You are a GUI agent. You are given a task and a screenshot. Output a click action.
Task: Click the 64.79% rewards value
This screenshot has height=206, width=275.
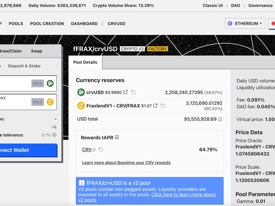(x=208, y=149)
